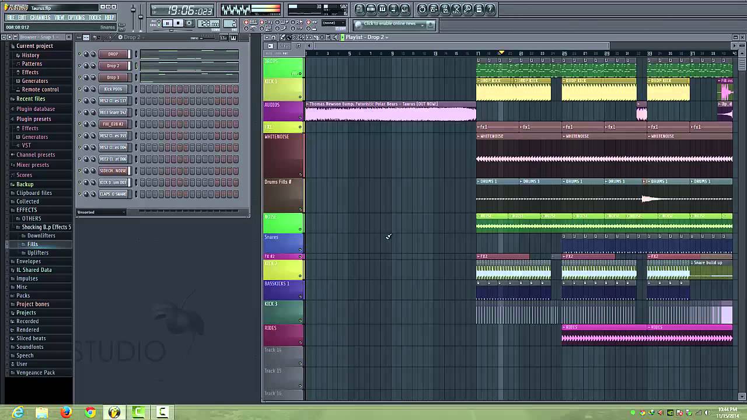Adjust the master volume slider

pos(133,10)
